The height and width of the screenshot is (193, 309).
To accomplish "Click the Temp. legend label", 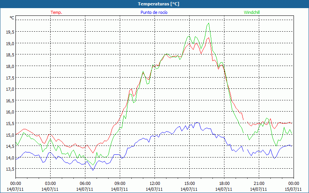I will coord(56,12).
